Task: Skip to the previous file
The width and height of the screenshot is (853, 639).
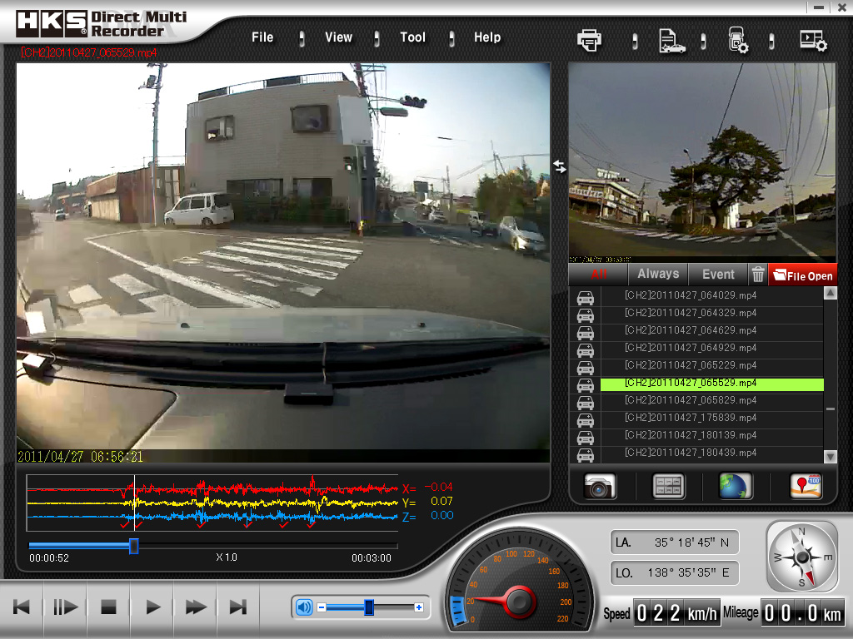Action: pos(22,607)
